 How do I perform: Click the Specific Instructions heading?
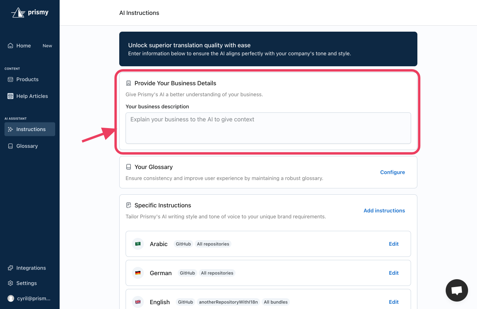tap(163, 206)
